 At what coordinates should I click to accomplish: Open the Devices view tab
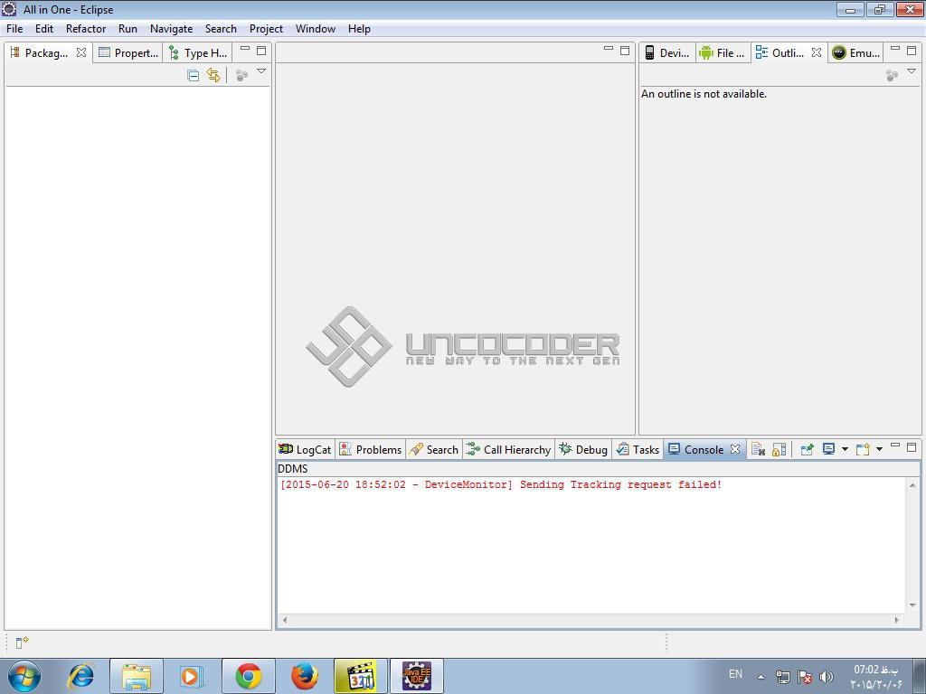pos(667,53)
